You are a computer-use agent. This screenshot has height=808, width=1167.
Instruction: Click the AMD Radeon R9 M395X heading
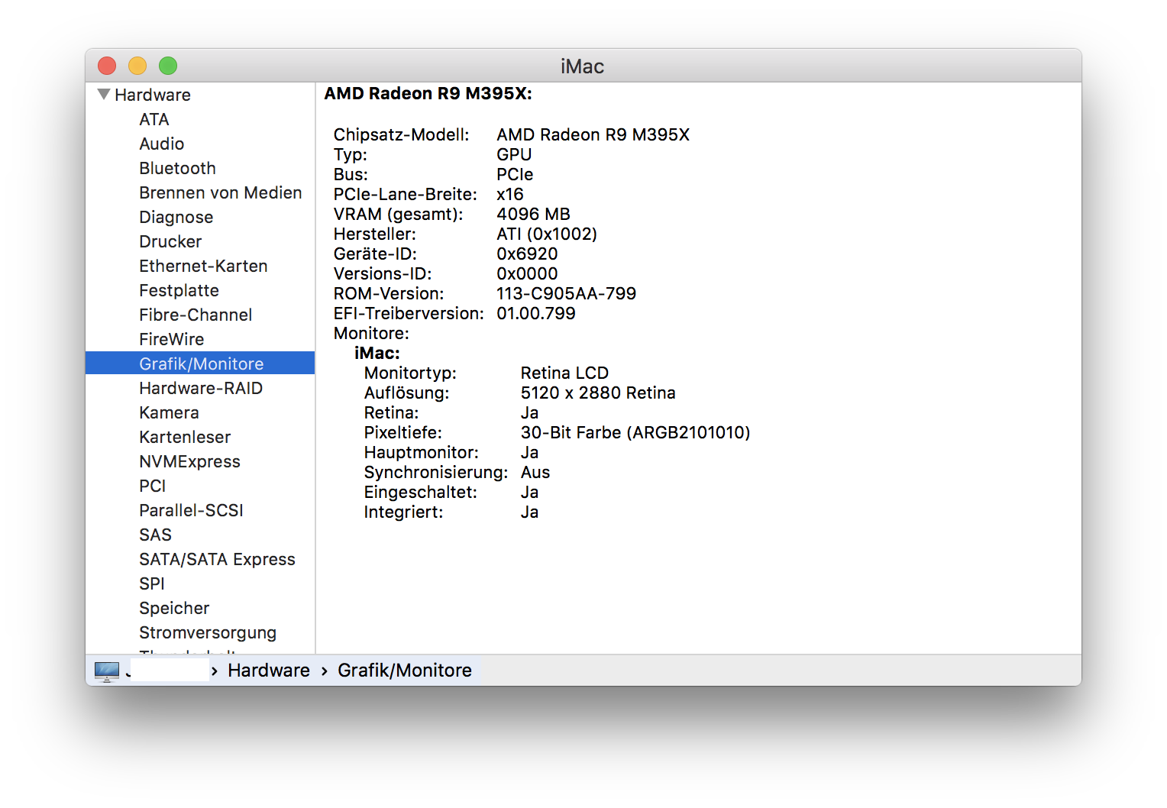coord(428,93)
